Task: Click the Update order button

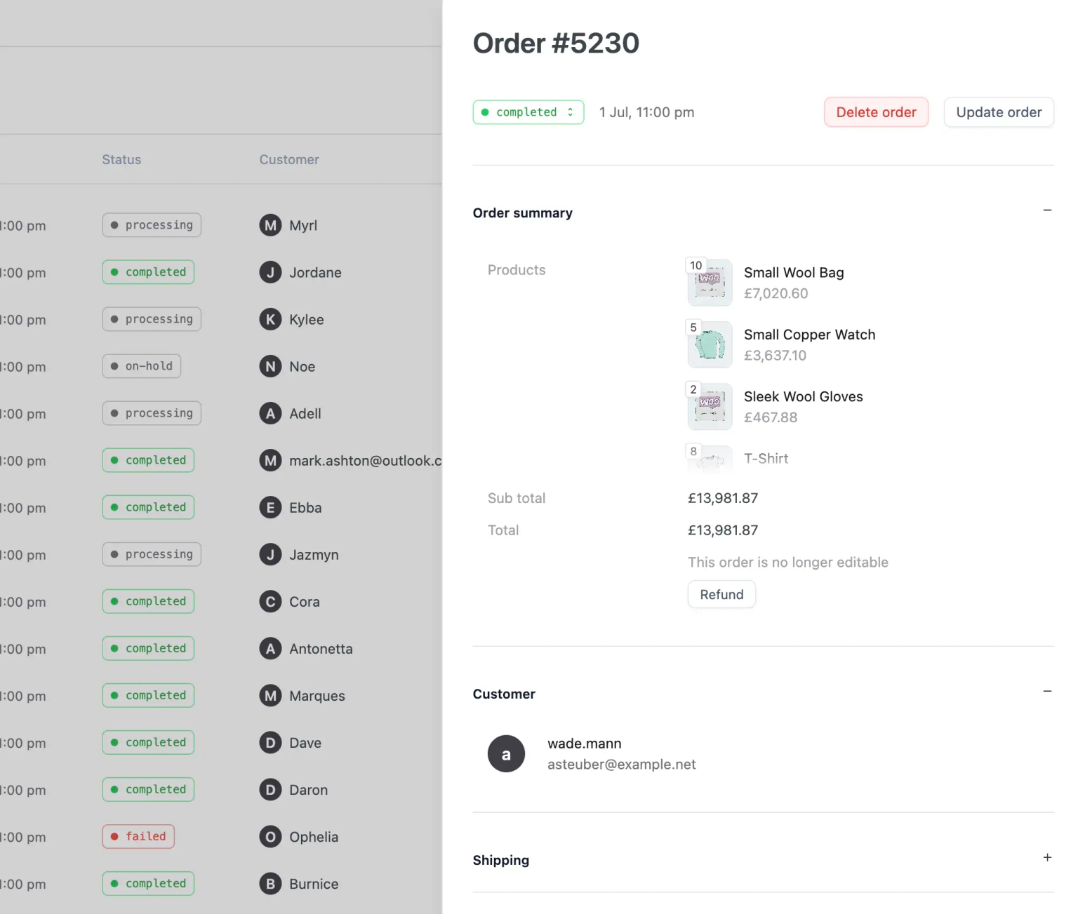Action: pos(999,112)
